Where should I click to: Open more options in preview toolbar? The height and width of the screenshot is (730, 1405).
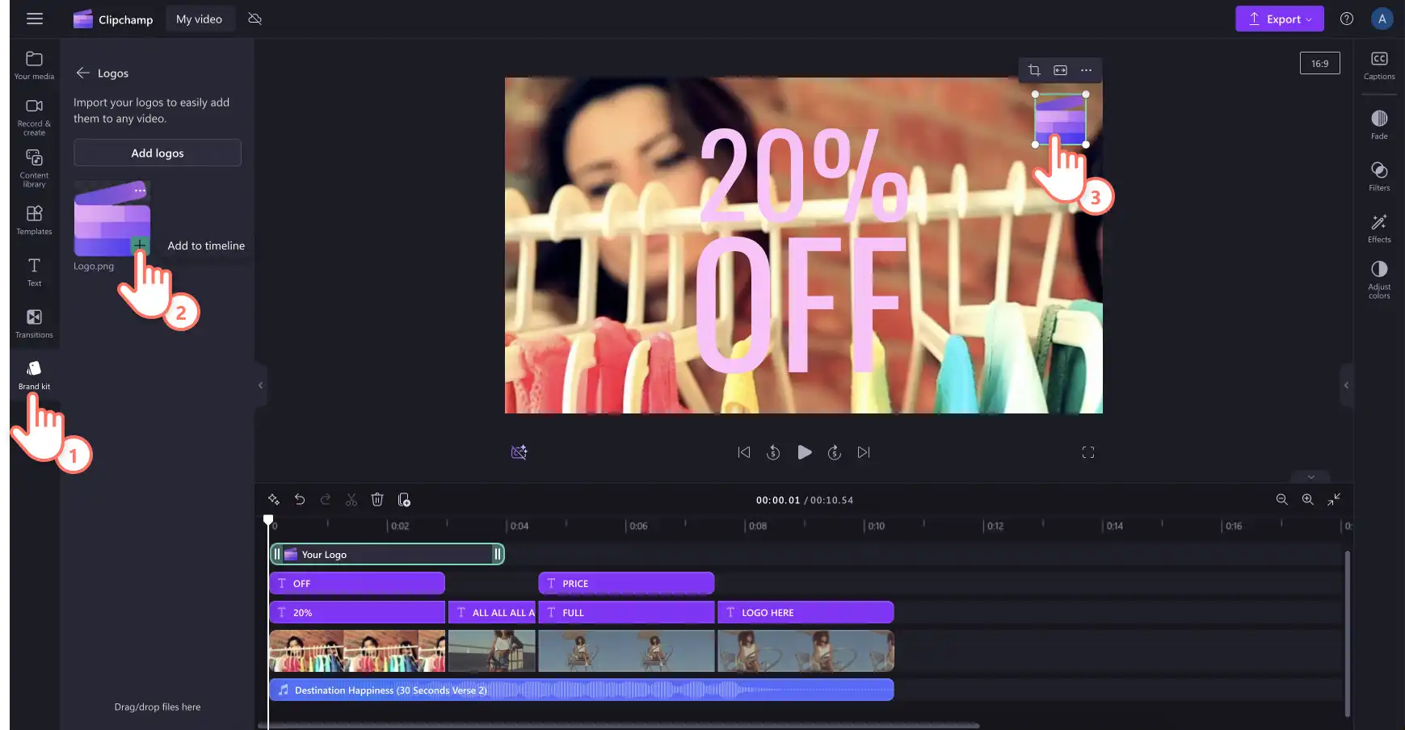click(1086, 70)
